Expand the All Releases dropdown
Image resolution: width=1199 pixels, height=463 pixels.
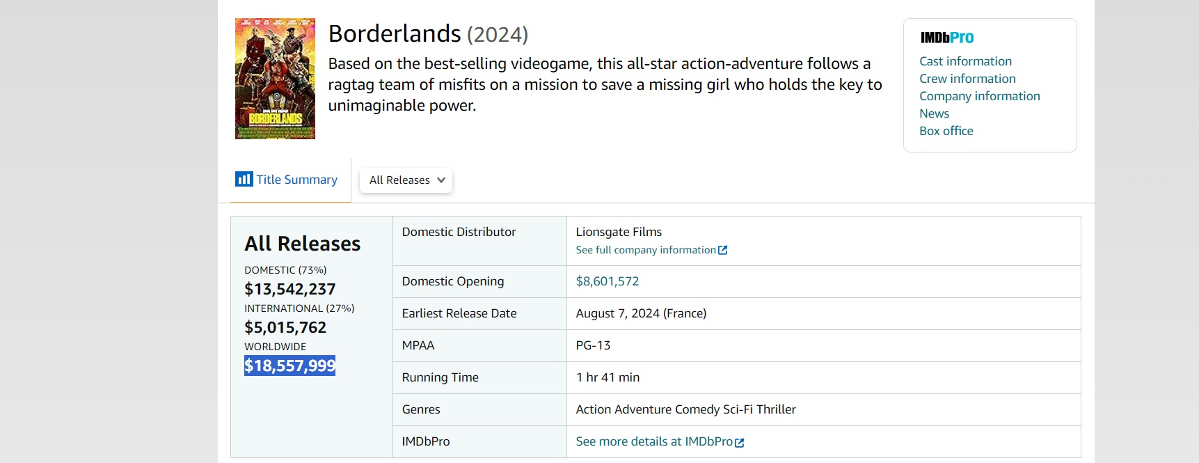tap(406, 180)
